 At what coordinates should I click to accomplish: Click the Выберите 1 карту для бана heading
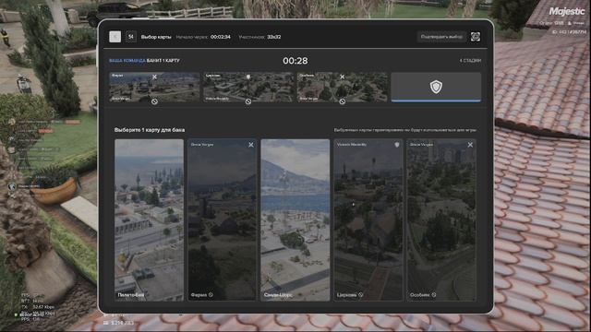click(x=150, y=130)
